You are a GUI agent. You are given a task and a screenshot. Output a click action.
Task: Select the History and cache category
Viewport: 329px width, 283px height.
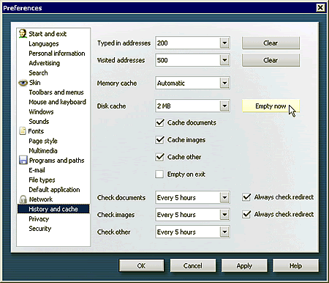(x=53, y=209)
